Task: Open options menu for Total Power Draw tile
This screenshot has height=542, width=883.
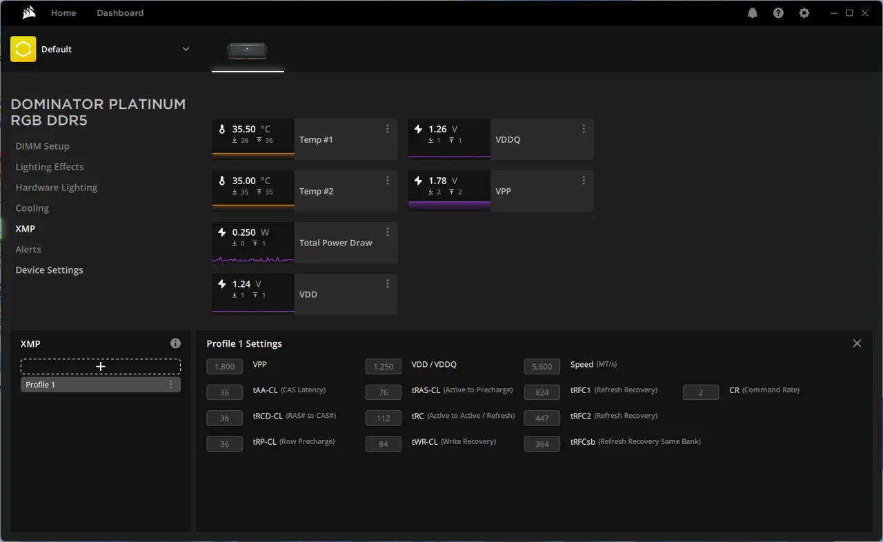Action: (388, 232)
